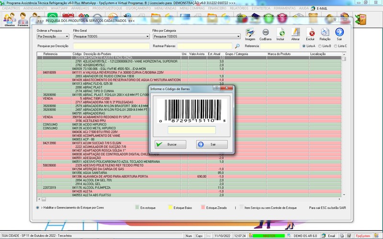Click the exit door icon in main toolbar
Image resolution: width=383 pixels, height=239 pixels.
(361, 20)
